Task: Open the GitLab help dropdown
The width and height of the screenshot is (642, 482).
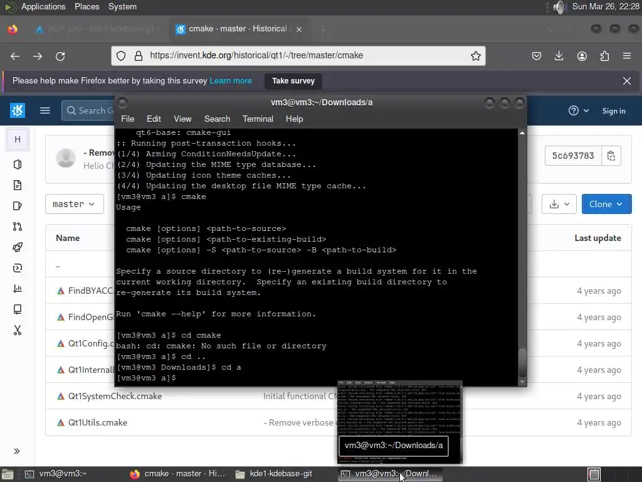Action: pos(579,110)
